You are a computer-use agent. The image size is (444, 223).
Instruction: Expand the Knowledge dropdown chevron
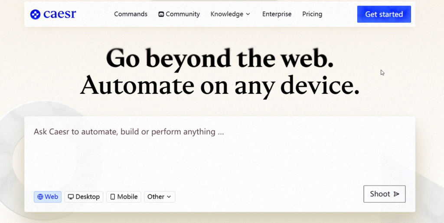[x=248, y=14]
